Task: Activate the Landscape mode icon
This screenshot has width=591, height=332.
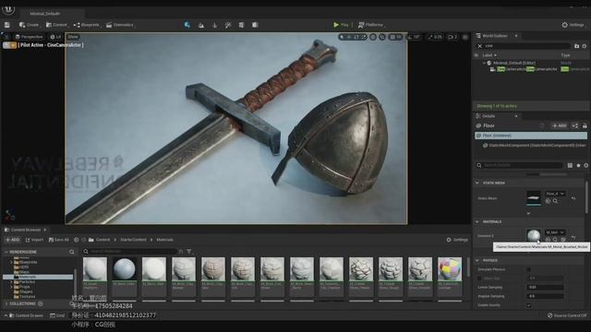Action: (201, 25)
